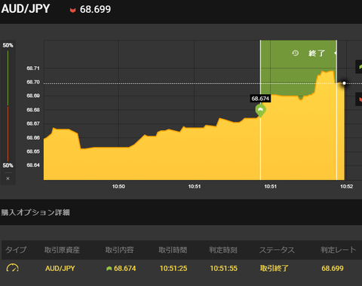The height and width of the screenshot is (286, 362).
Task: Click trade time 10:51:25
Action: [x=173, y=269]
